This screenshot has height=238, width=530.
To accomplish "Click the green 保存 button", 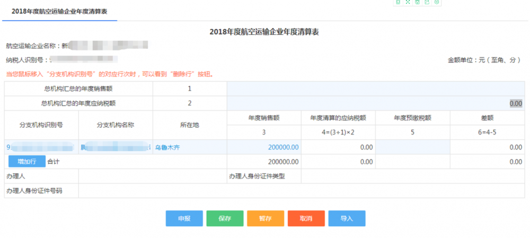I will (x=225, y=218).
